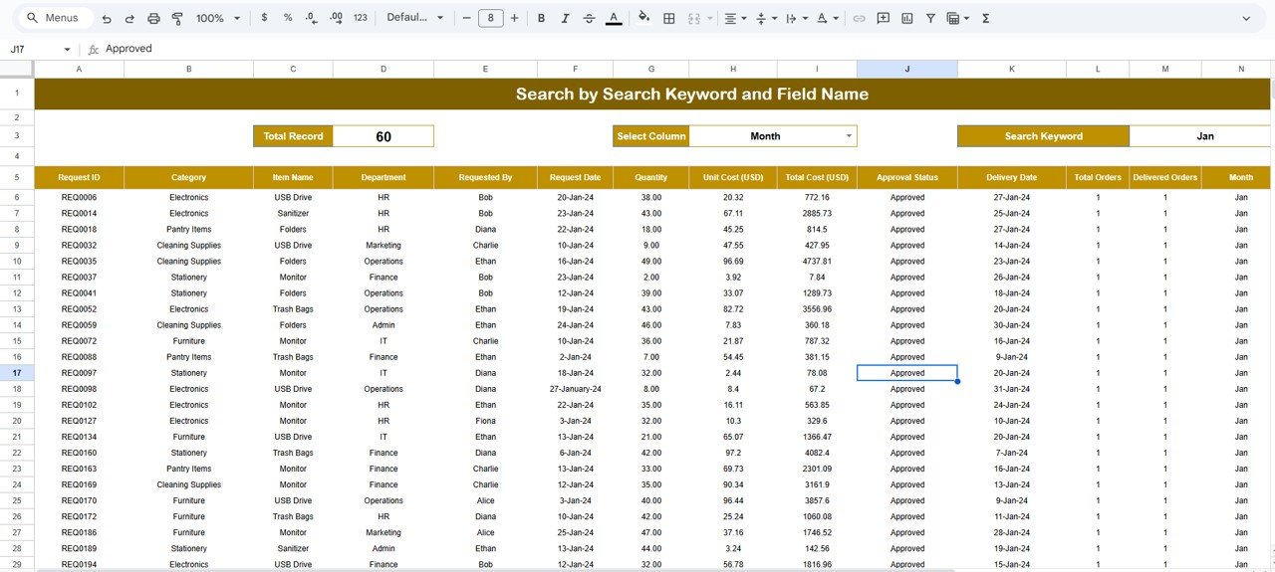Select the column J header
Viewport: 1275px width, 572px height.
click(906, 69)
